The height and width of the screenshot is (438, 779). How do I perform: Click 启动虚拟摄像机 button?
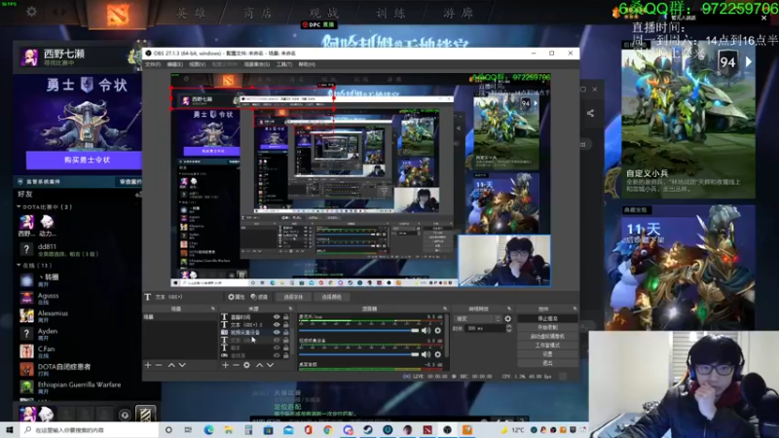point(547,337)
